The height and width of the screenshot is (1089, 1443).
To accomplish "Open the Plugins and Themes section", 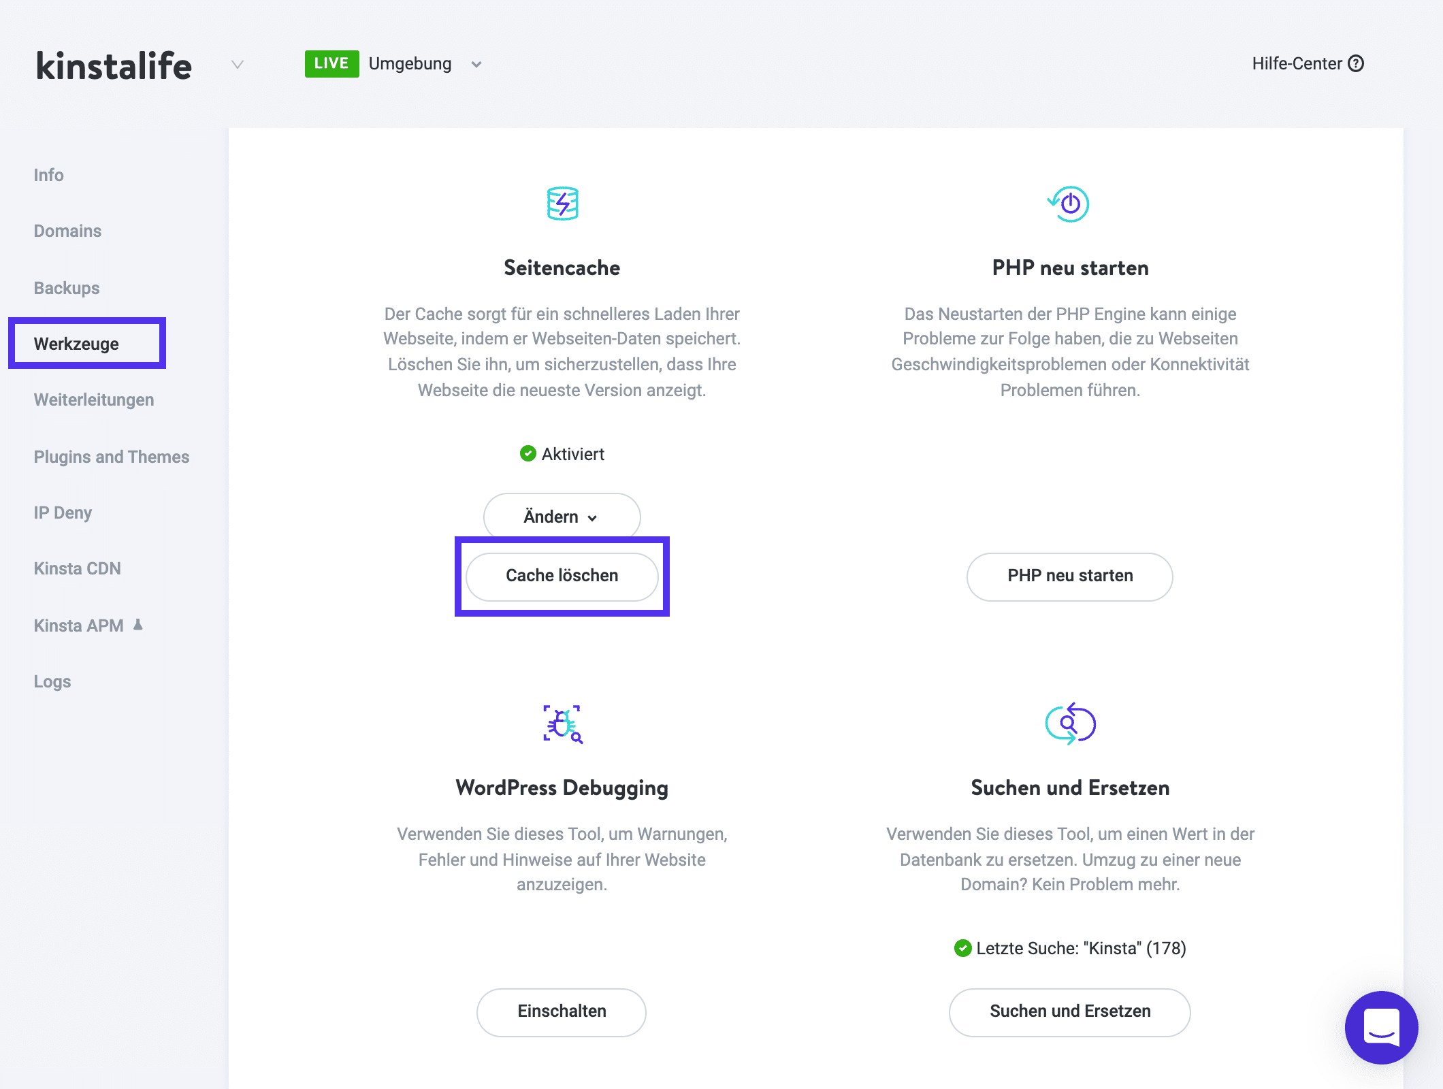I will pyautogui.click(x=111, y=457).
